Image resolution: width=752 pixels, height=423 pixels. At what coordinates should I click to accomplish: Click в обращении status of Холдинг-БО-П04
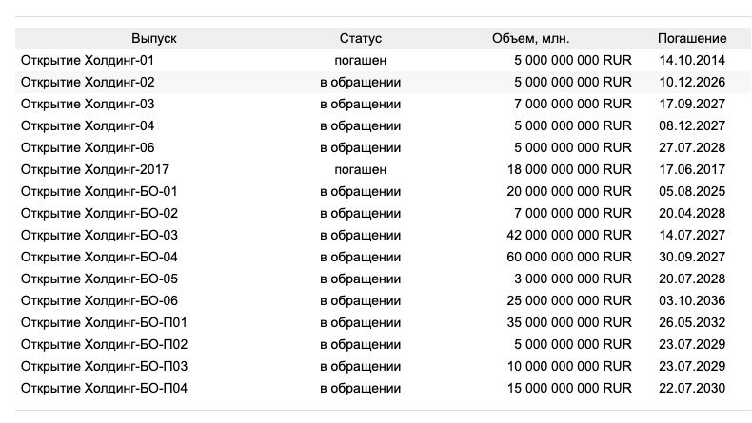click(x=360, y=389)
